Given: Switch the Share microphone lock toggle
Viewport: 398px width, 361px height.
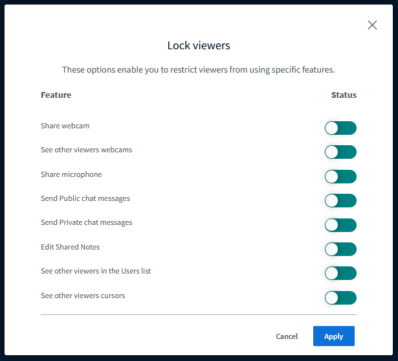Looking at the screenshot, I should pyautogui.click(x=340, y=177).
